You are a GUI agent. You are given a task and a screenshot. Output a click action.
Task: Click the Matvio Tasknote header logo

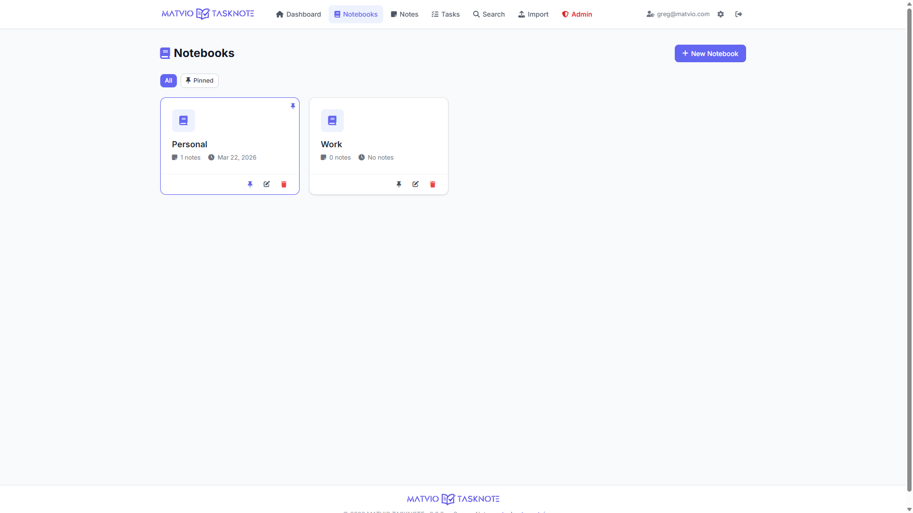click(x=208, y=14)
